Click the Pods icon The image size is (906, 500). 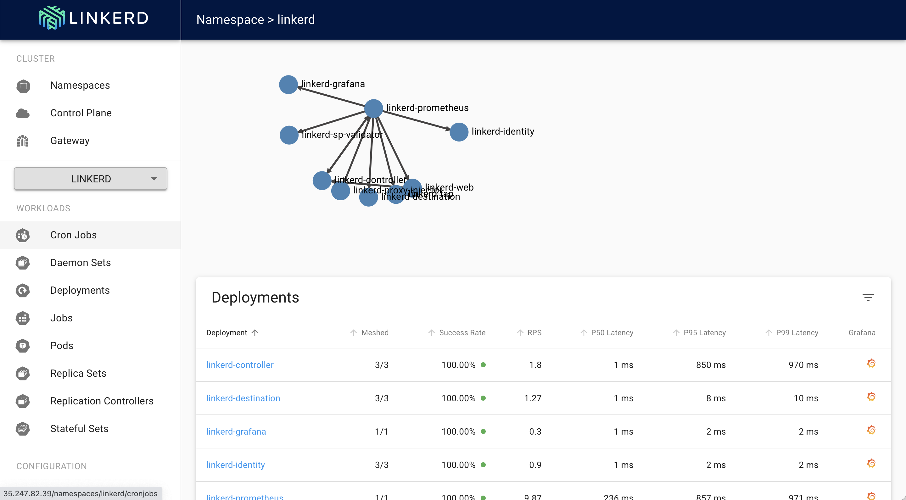pyautogui.click(x=23, y=346)
